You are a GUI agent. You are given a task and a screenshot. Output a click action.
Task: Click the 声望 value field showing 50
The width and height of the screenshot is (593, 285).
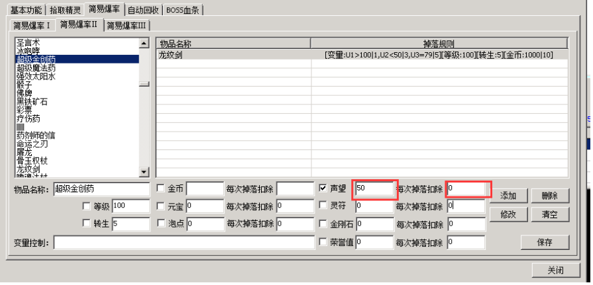pos(374,188)
